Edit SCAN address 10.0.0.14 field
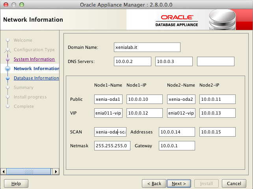This screenshot has width=253, height=189. (177, 132)
